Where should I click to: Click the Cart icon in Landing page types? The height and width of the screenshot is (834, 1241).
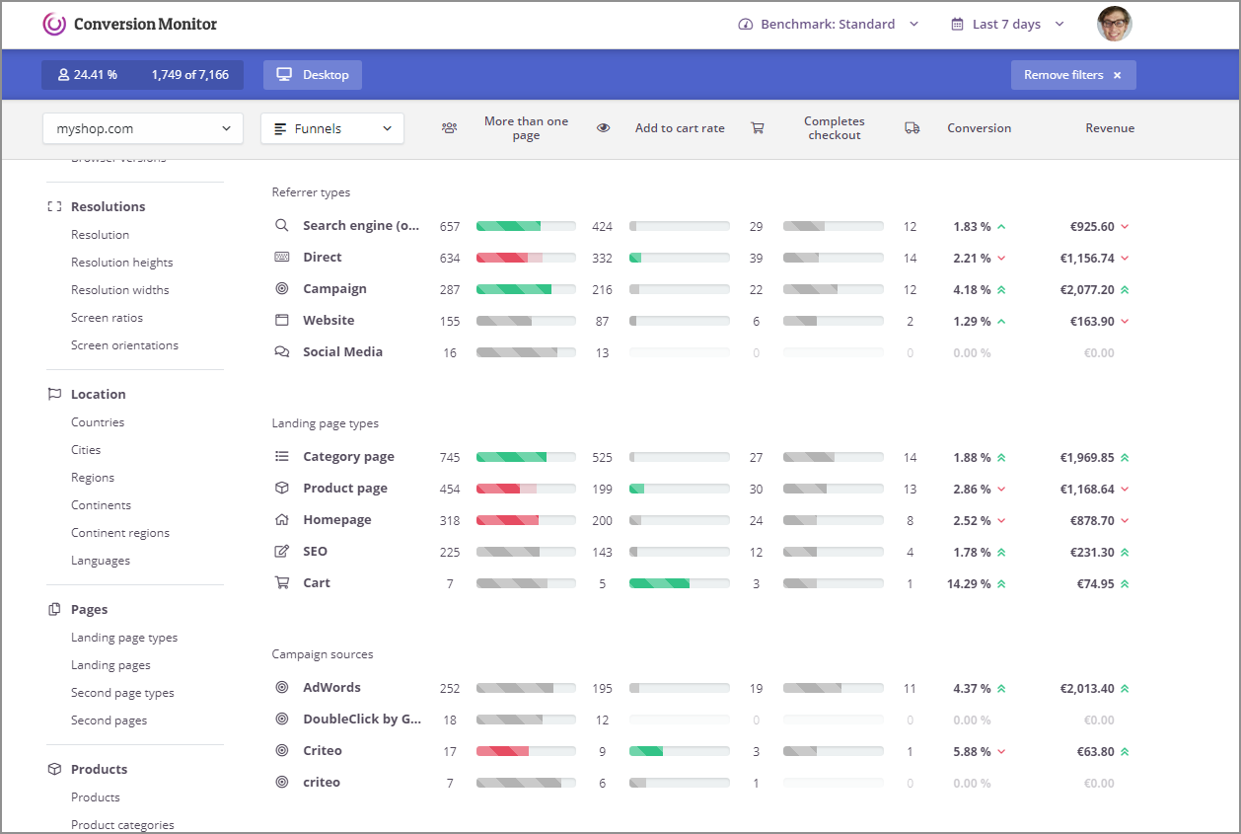(281, 582)
